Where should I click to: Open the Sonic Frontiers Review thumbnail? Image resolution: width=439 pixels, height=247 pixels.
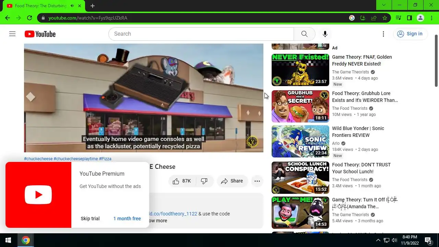300,141
